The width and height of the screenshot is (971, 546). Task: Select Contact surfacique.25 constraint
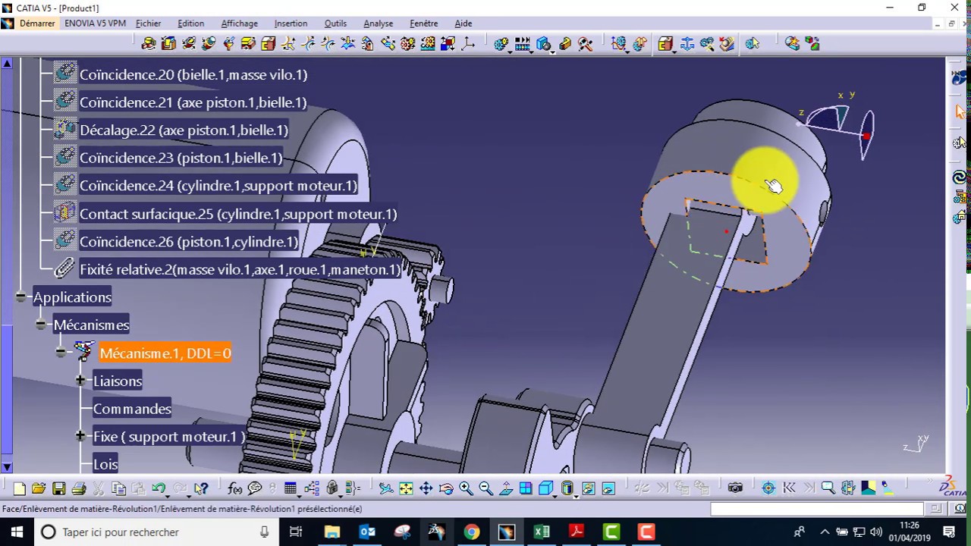[x=238, y=214]
